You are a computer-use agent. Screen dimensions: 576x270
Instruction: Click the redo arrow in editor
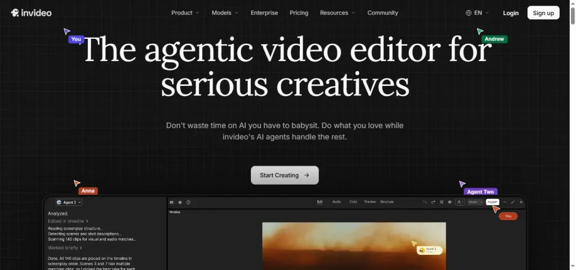[x=433, y=202]
